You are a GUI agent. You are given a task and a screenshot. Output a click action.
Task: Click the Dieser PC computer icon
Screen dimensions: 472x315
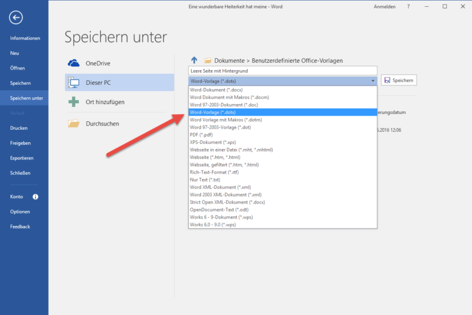[x=74, y=82]
